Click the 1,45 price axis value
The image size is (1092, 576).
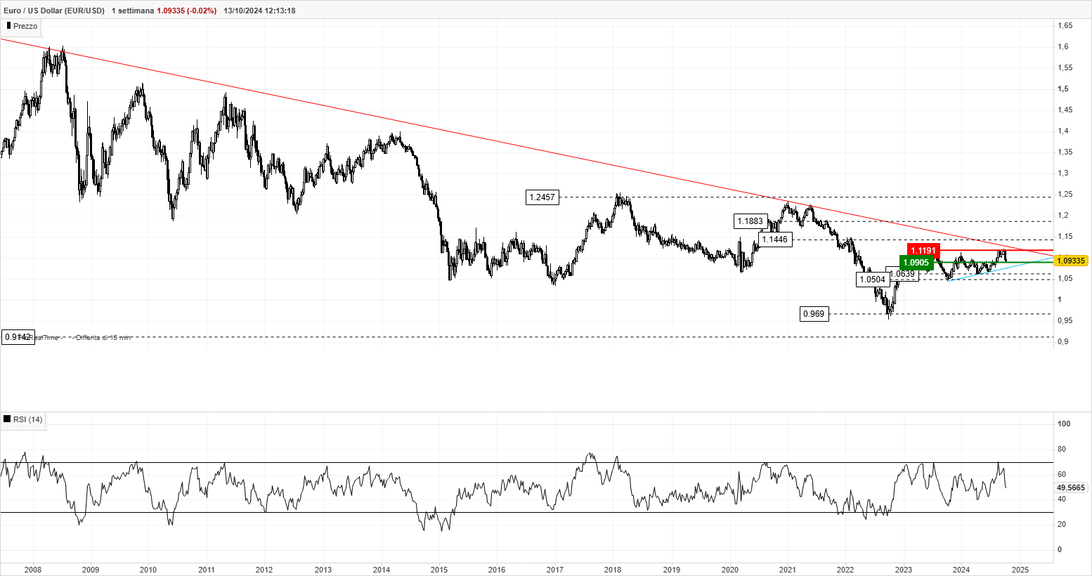coord(1065,110)
